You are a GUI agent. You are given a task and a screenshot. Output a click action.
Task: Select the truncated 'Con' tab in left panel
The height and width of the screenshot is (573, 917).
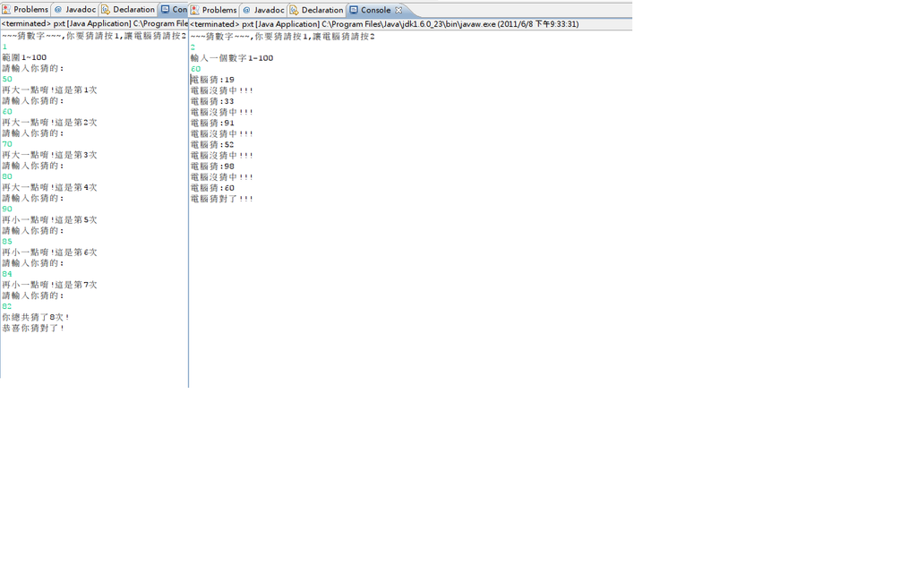[175, 9]
